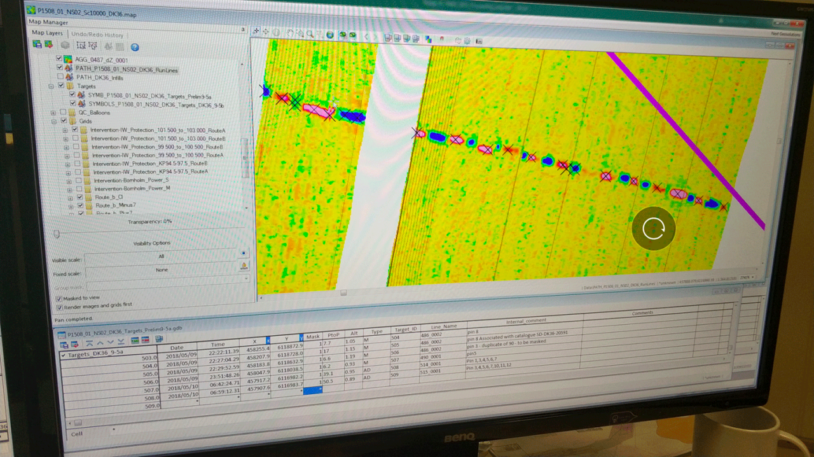Collapse the Grids group in layer tree
814x457 pixels.
pyautogui.click(x=53, y=121)
